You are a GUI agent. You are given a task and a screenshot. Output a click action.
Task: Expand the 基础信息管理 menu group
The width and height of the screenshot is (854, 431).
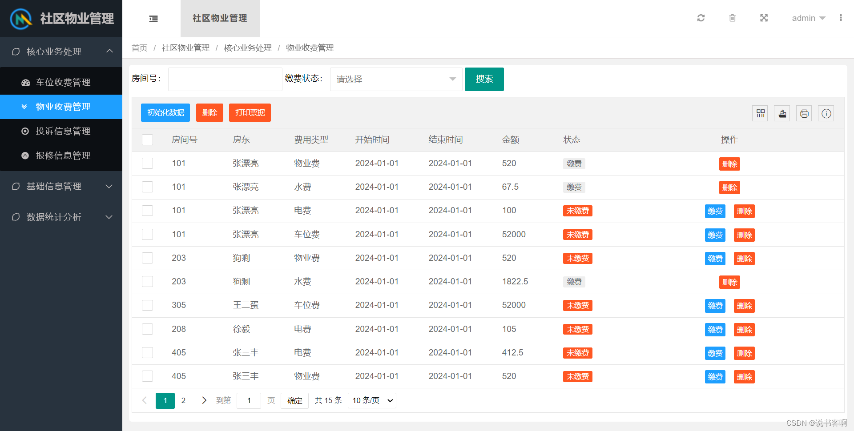pyautogui.click(x=61, y=186)
